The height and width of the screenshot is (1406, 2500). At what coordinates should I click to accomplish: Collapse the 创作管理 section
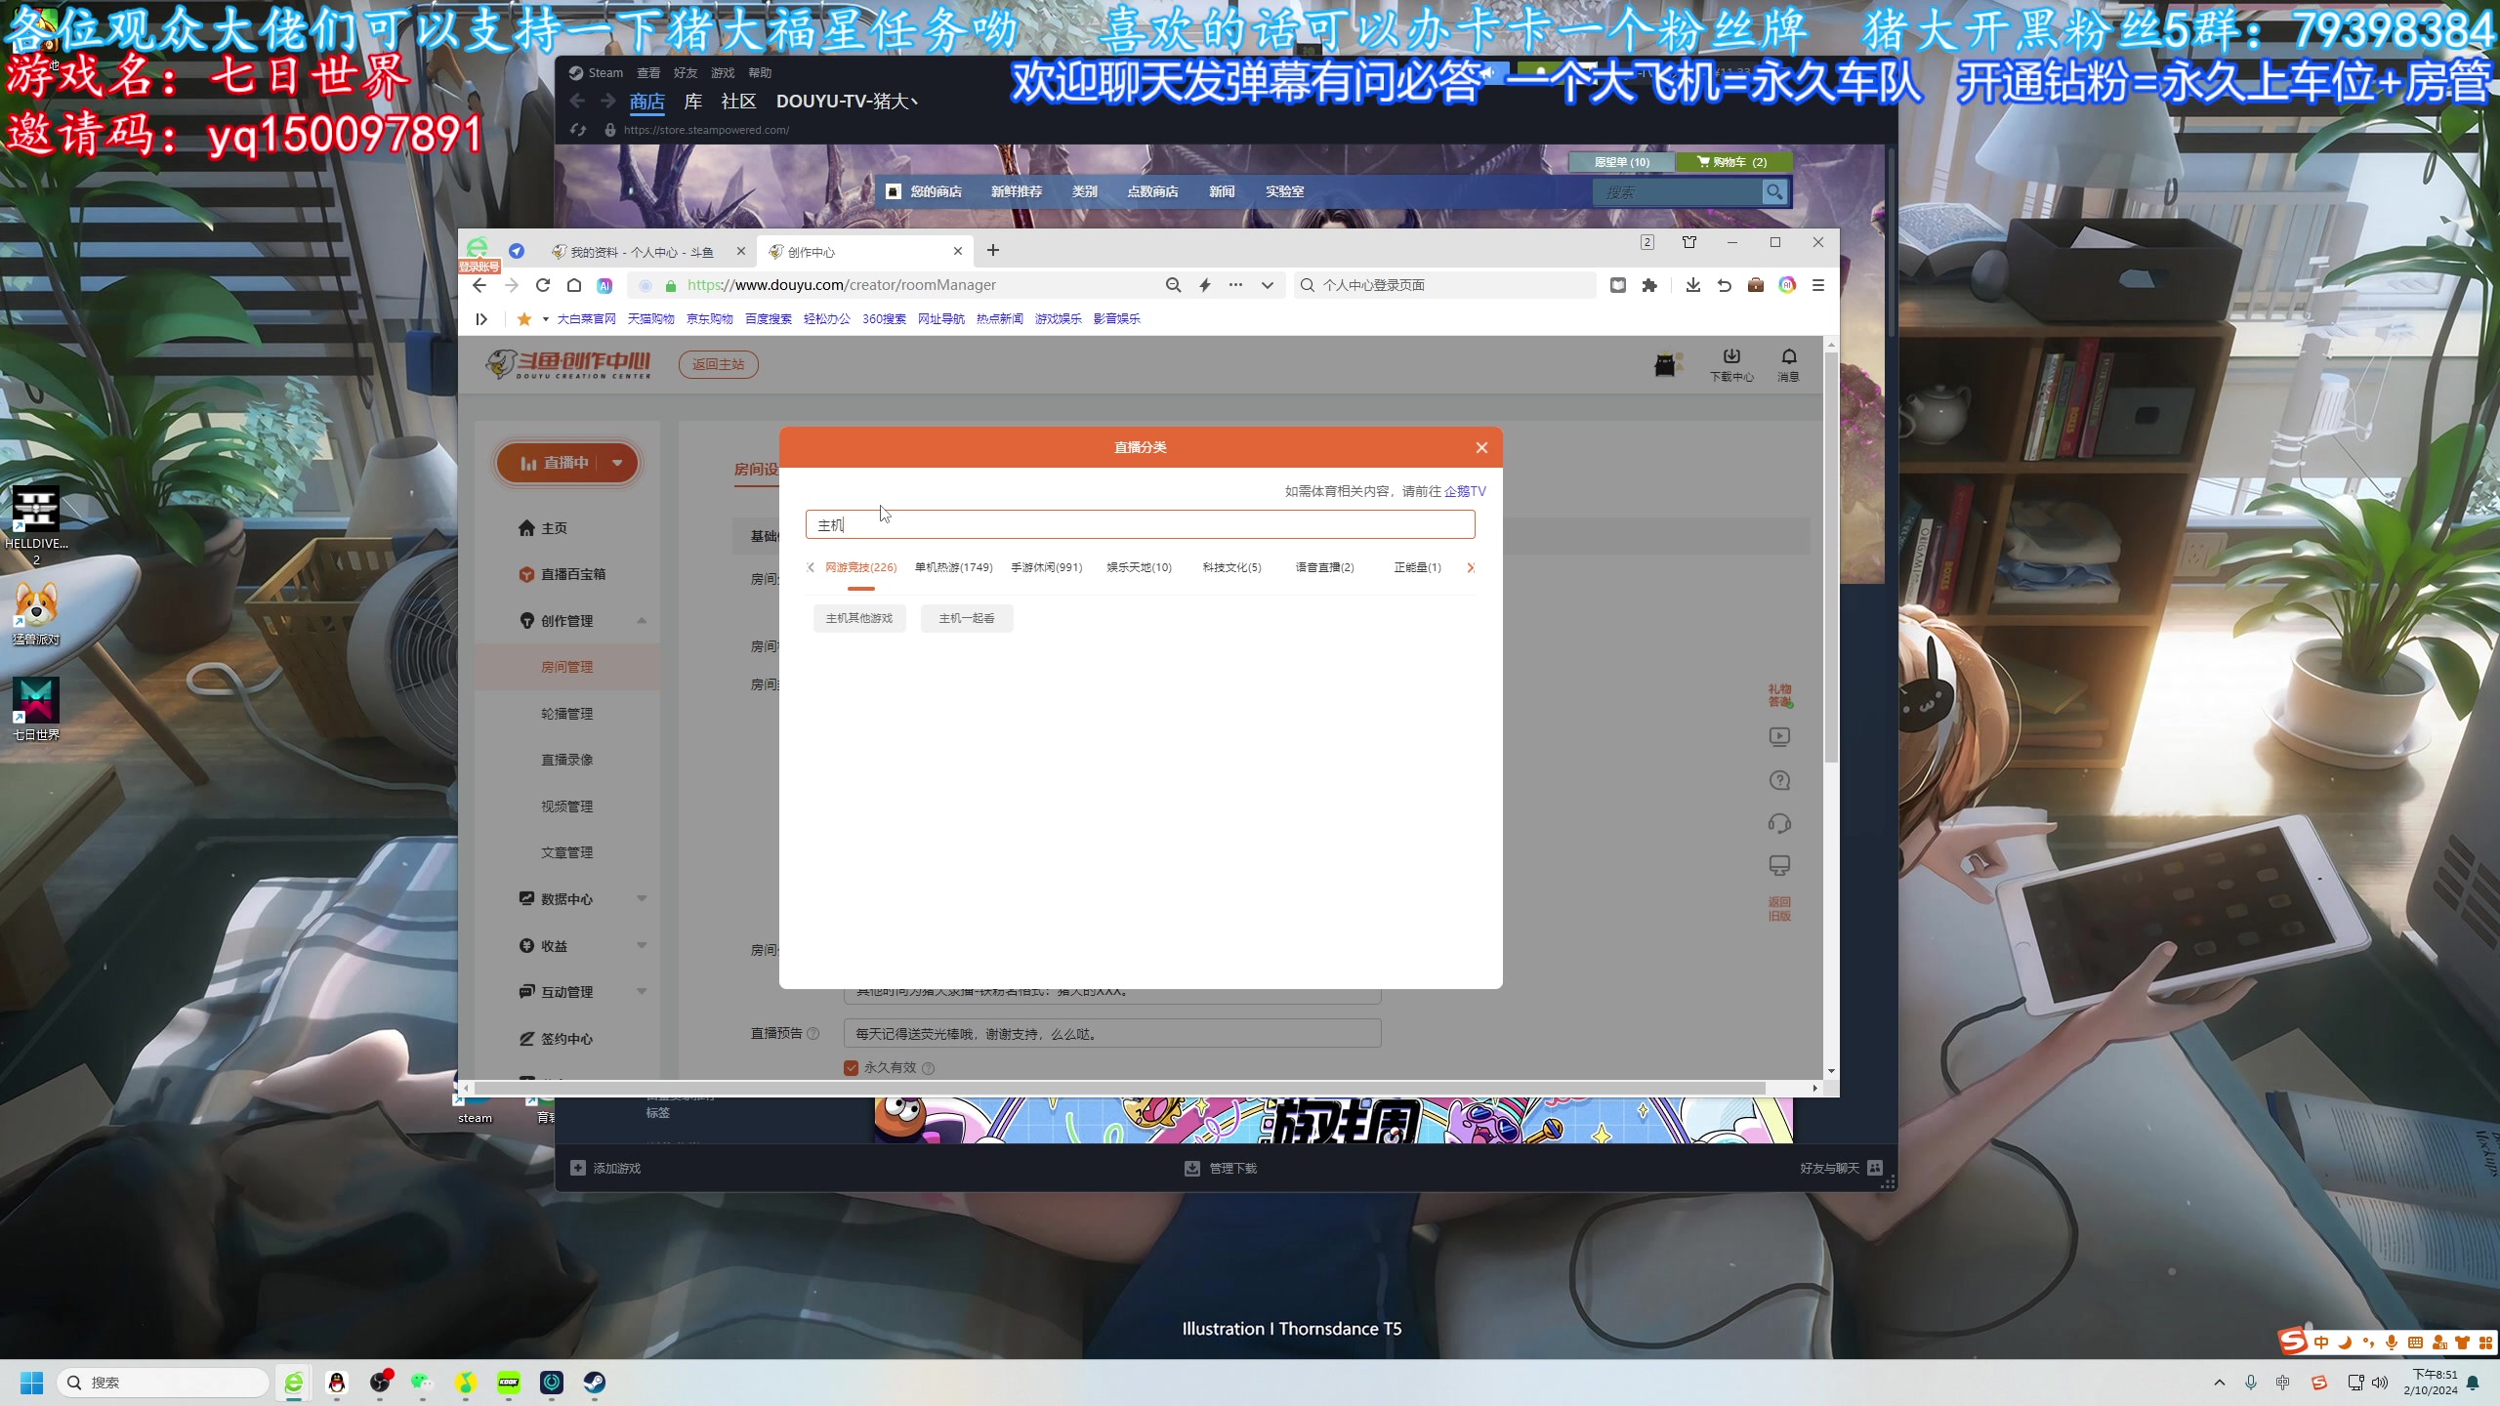[642, 621]
